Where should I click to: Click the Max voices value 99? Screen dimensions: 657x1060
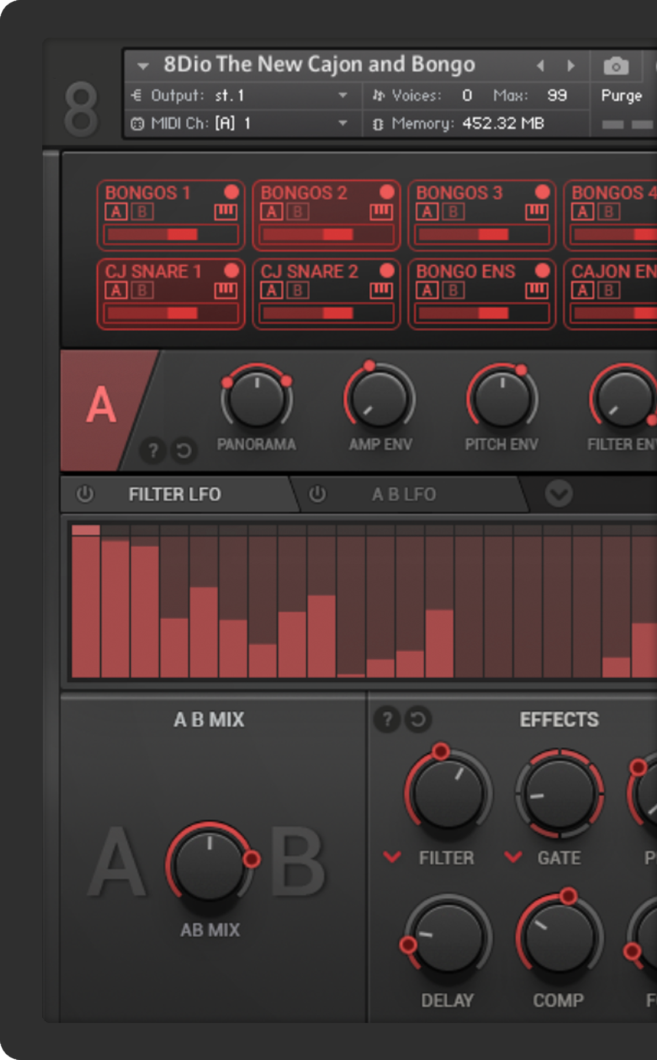click(x=557, y=95)
